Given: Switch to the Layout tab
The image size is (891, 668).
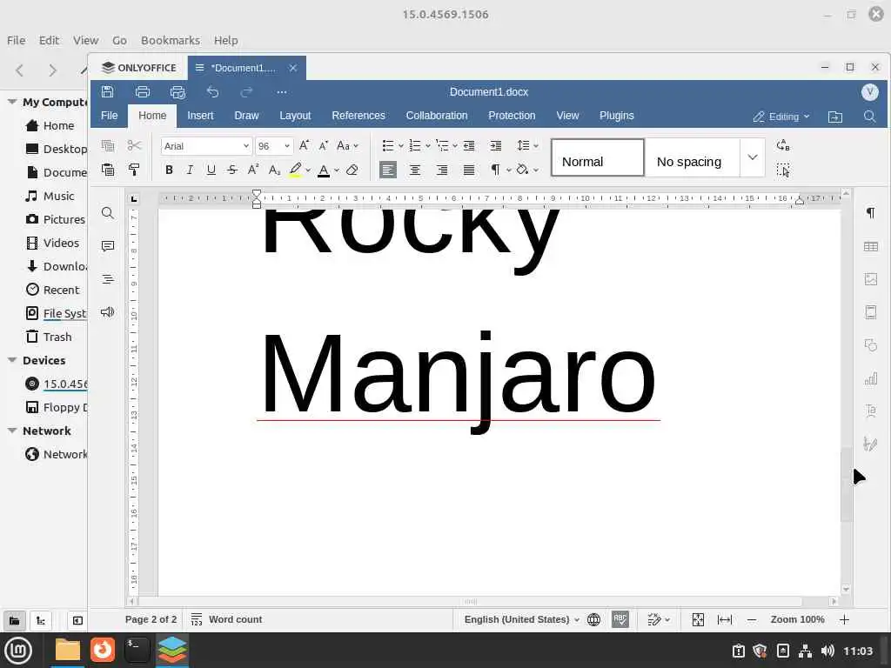Looking at the screenshot, I should click(295, 116).
